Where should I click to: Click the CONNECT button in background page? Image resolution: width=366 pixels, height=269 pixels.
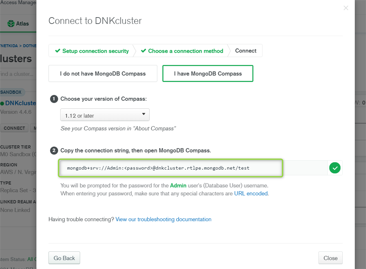14,128
